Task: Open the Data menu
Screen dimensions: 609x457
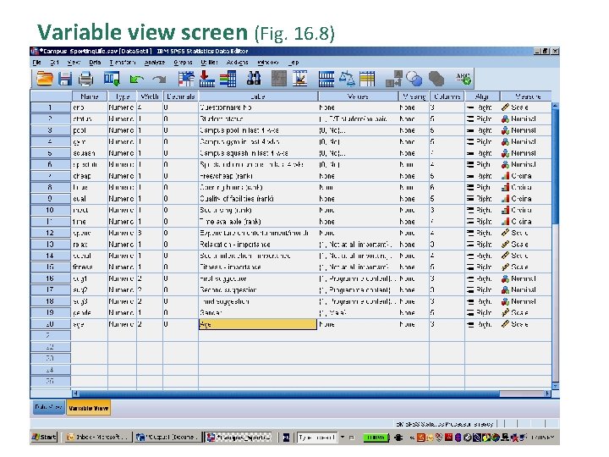Action: [95, 62]
